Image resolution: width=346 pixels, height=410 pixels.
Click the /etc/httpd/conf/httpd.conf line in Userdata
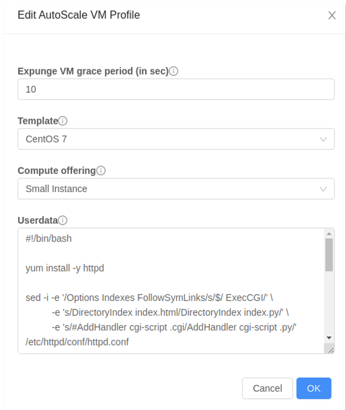pyautogui.click(x=77, y=342)
